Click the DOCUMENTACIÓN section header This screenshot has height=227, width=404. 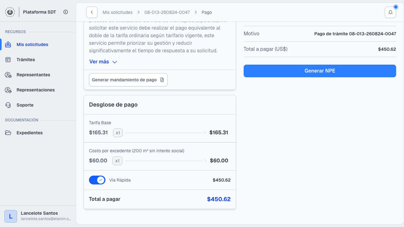[x=21, y=120]
